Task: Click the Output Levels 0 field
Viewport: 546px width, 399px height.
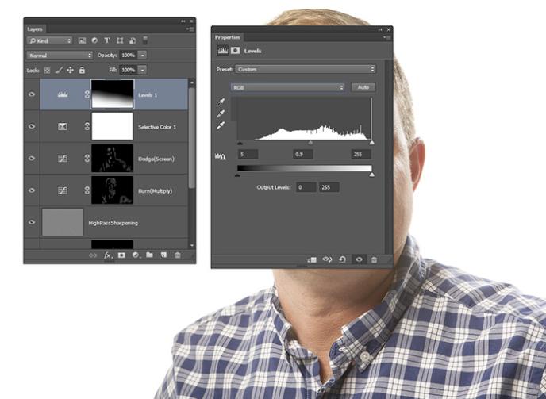Action: coord(306,187)
